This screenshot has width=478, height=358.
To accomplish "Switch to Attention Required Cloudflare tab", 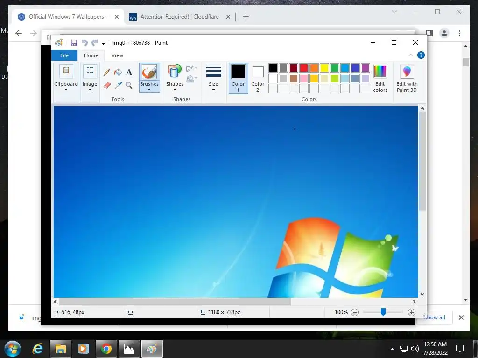I will [180, 17].
